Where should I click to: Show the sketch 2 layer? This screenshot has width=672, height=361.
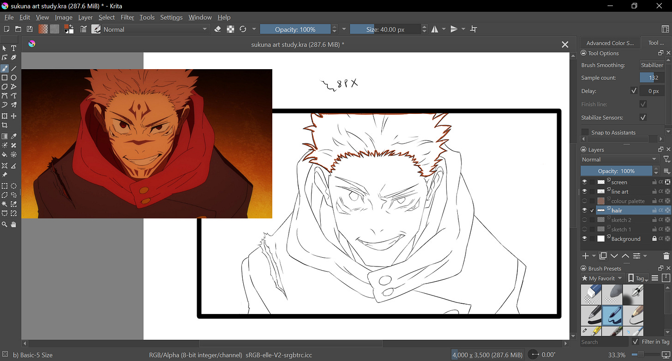[x=585, y=220]
